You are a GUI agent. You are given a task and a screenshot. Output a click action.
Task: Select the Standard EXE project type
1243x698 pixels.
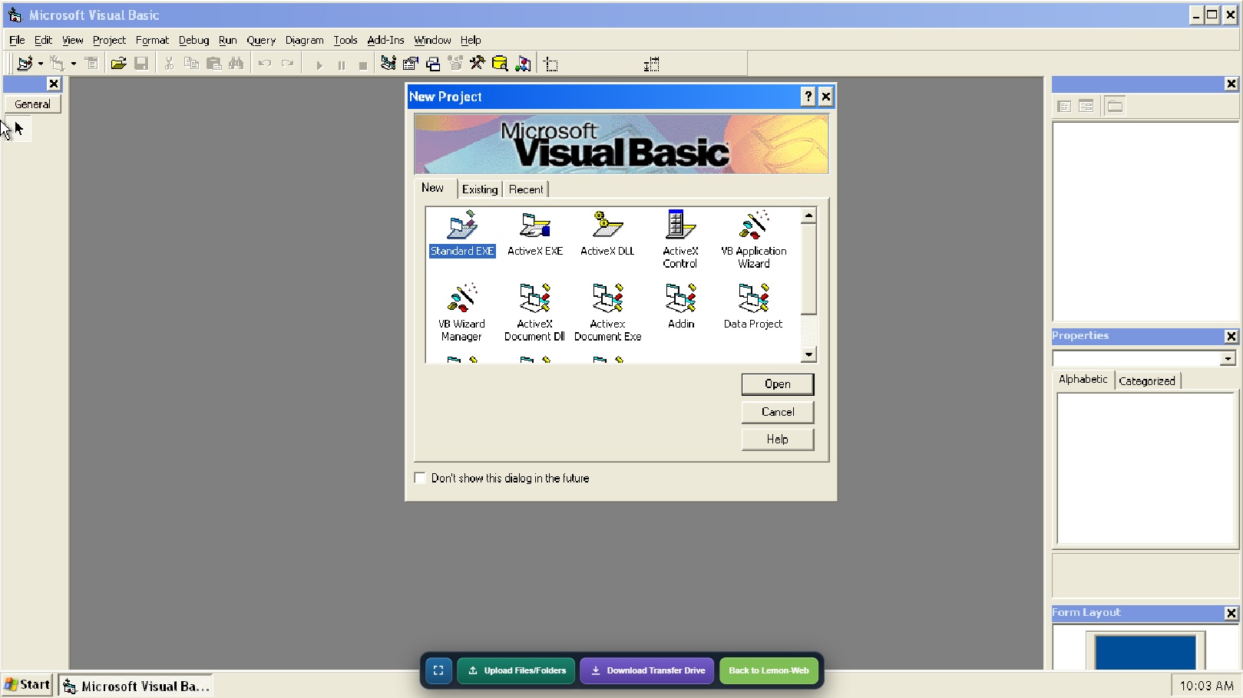pyautogui.click(x=462, y=234)
